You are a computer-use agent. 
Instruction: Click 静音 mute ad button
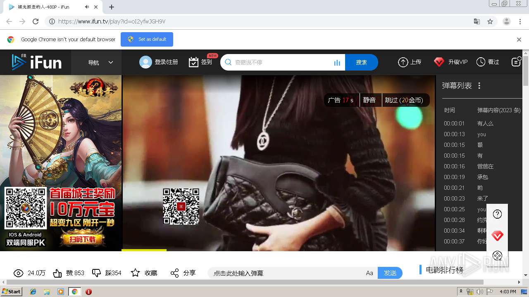(369, 100)
